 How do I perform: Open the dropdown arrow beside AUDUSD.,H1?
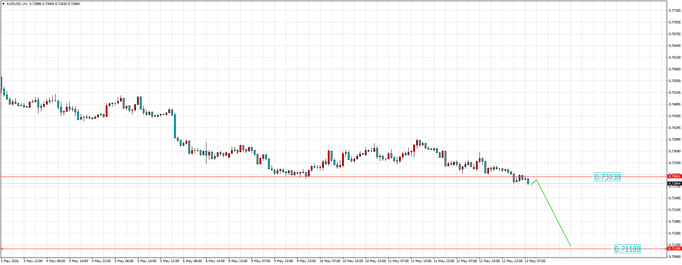coord(3,4)
